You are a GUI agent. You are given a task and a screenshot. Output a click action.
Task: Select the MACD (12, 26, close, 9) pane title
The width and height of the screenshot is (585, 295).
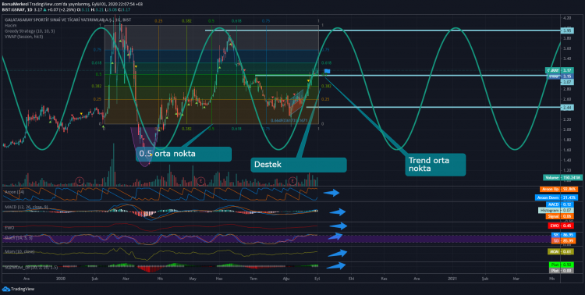pos(26,207)
